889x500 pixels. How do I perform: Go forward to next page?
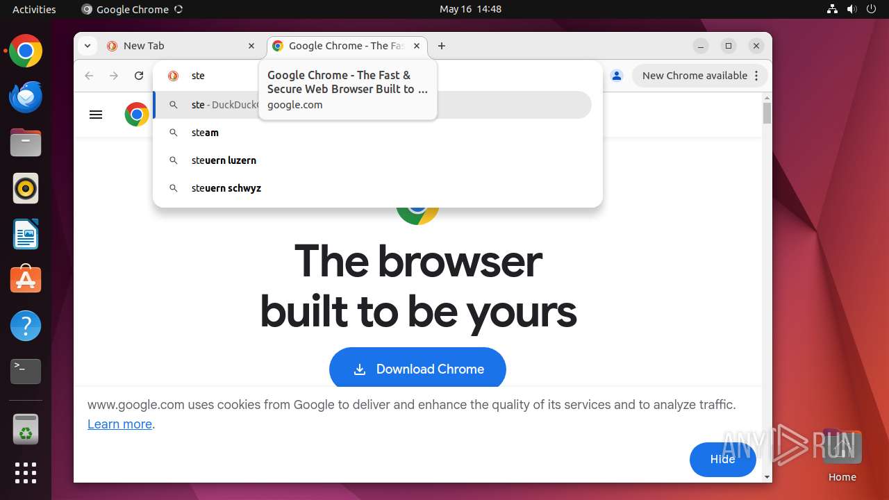click(114, 76)
